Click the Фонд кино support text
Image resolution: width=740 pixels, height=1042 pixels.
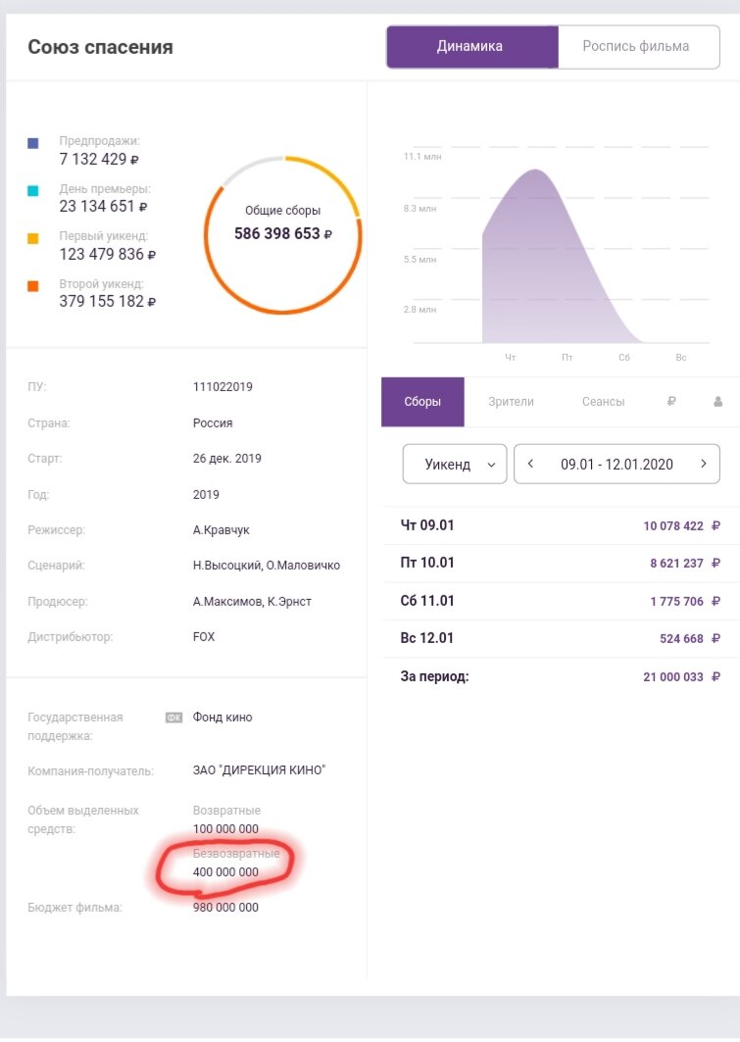click(222, 717)
